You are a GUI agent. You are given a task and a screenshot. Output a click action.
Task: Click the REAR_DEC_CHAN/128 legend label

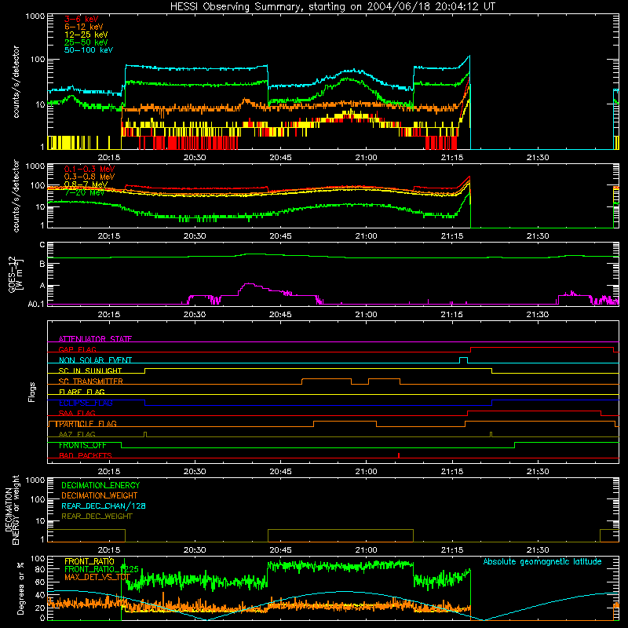104,506
